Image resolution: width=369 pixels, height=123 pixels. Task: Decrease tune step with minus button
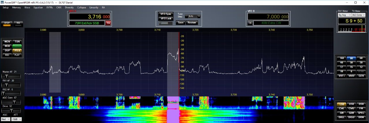tap(186, 16)
